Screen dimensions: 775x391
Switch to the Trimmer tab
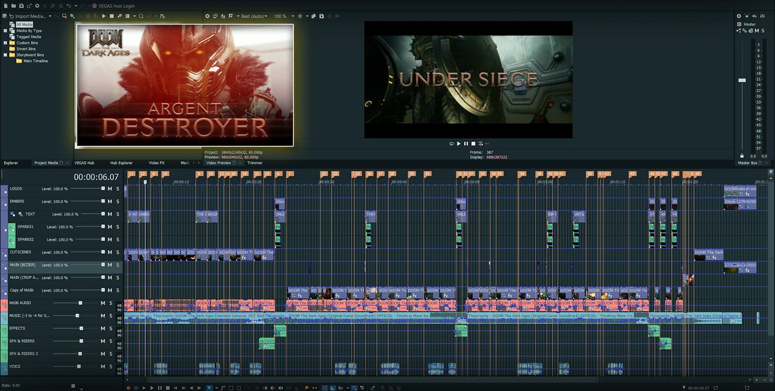point(254,163)
